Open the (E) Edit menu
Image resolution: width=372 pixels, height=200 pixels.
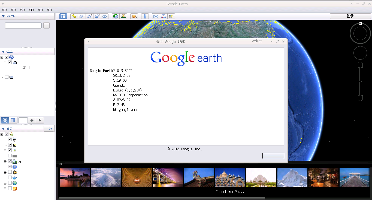tap(13, 10)
